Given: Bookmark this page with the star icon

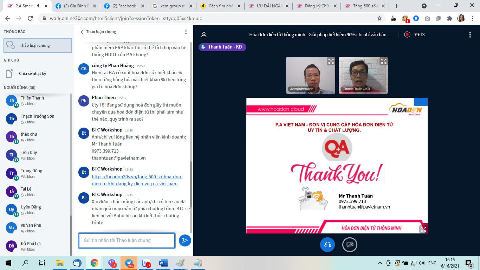Looking at the screenshot, I should (380, 18).
